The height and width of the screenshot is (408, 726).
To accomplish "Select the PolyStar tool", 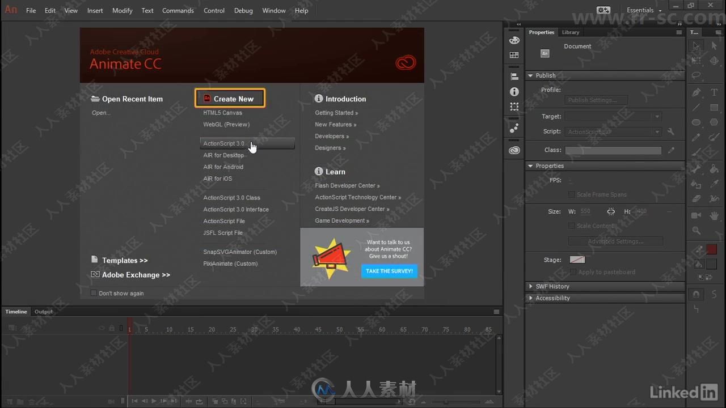I will click(x=714, y=122).
